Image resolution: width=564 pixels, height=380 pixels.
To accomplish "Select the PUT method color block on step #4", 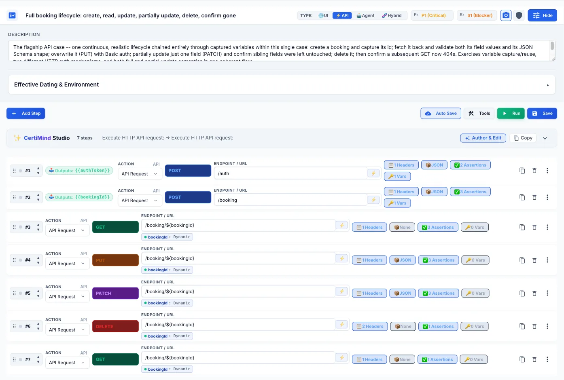I will click(x=115, y=260).
